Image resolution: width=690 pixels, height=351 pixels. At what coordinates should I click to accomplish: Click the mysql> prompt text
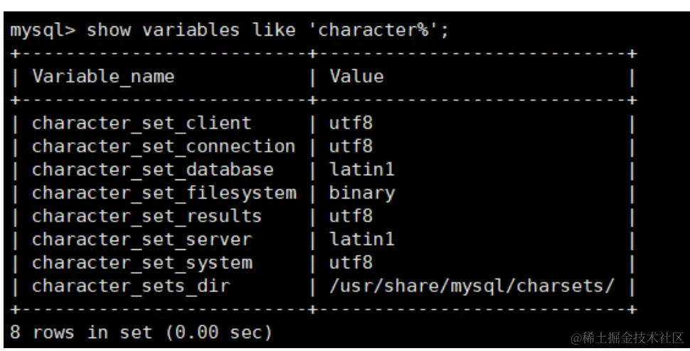(43, 30)
